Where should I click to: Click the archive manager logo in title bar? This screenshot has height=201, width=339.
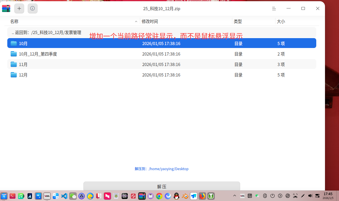tap(6, 8)
